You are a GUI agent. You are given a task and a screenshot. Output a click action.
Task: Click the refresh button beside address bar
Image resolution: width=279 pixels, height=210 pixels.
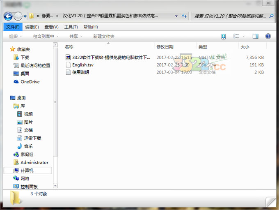point(185,16)
